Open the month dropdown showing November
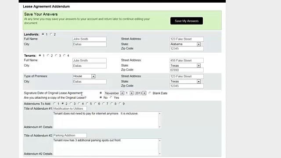This screenshot has height=158, width=281. tap(114, 93)
